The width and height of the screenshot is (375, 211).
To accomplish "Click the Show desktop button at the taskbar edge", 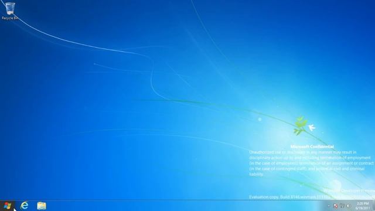I will pyautogui.click(x=373, y=206).
